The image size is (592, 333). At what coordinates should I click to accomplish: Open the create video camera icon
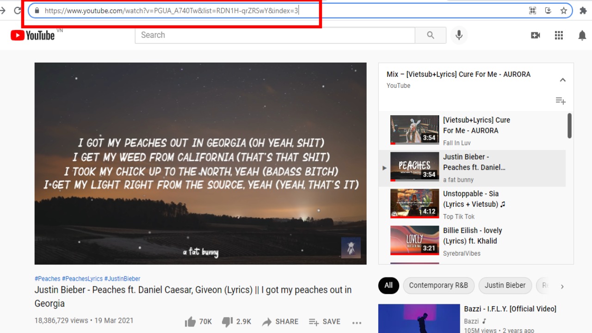point(536,35)
